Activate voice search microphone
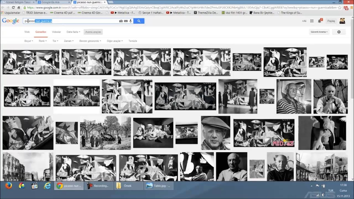 click(x=131, y=21)
